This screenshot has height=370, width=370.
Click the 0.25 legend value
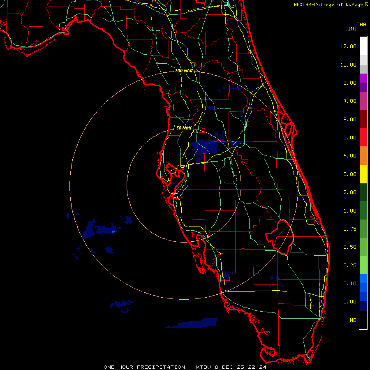tap(350, 266)
